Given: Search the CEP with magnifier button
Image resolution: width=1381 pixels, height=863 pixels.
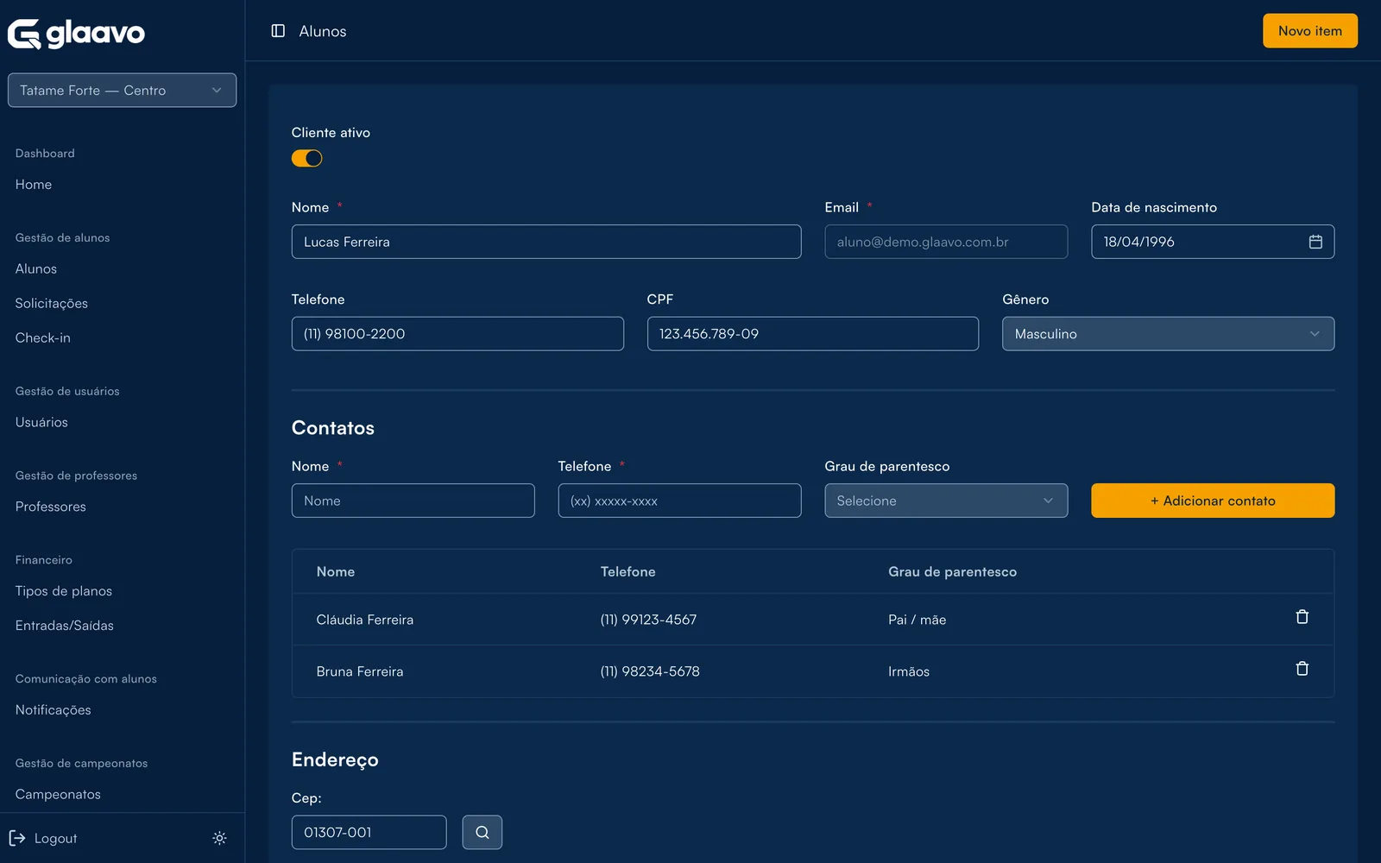Looking at the screenshot, I should point(482,833).
